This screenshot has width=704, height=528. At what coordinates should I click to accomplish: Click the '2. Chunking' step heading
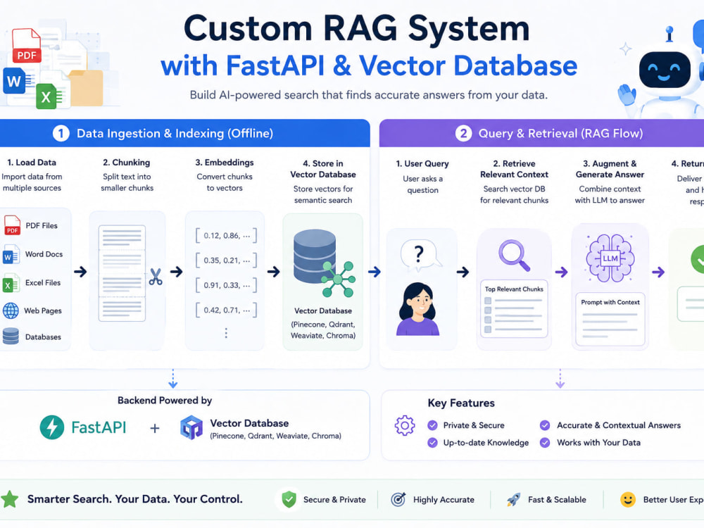(x=127, y=163)
